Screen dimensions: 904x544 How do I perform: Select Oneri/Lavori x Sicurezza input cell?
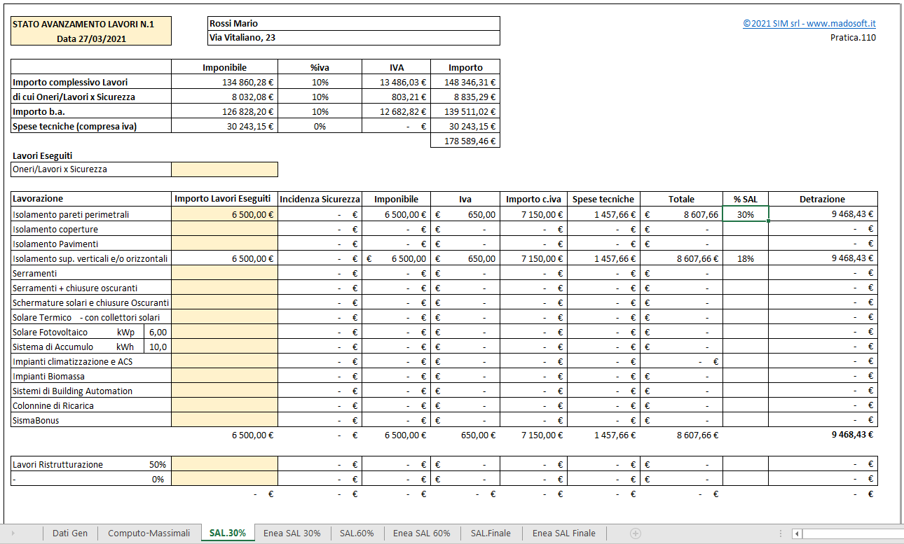[224, 169]
